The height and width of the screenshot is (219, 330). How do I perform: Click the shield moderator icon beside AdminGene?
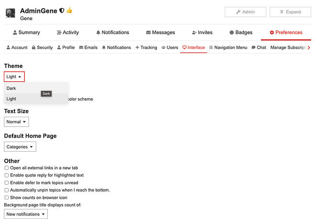click(x=62, y=11)
